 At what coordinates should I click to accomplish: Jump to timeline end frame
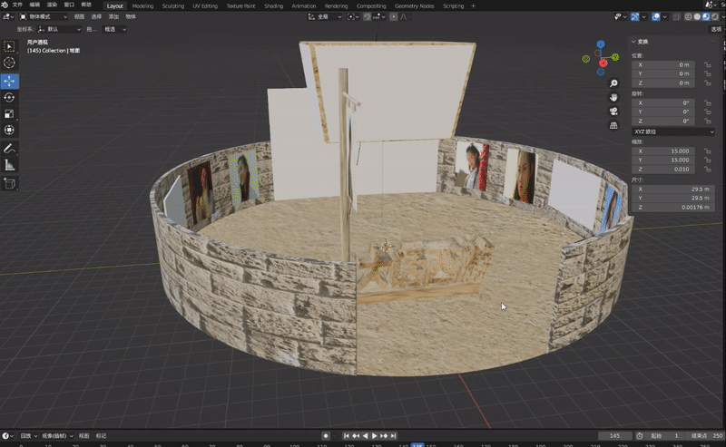(x=393, y=436)
